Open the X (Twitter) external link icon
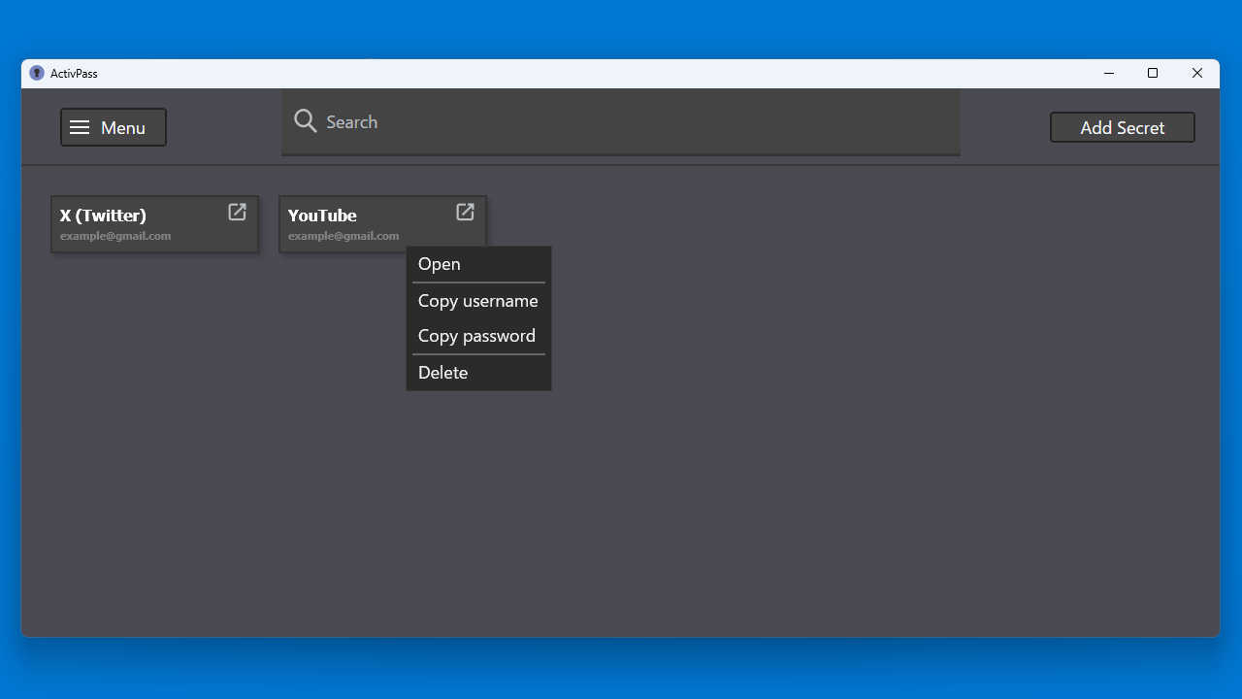 click(237, 212)
